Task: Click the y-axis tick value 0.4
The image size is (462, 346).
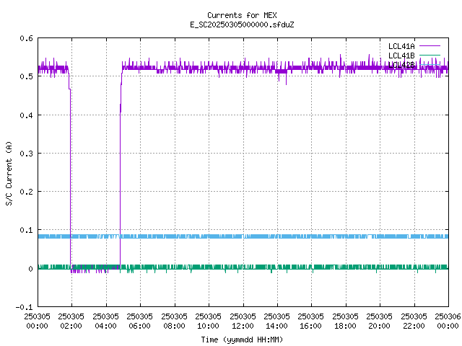Action: coord(26,115)
